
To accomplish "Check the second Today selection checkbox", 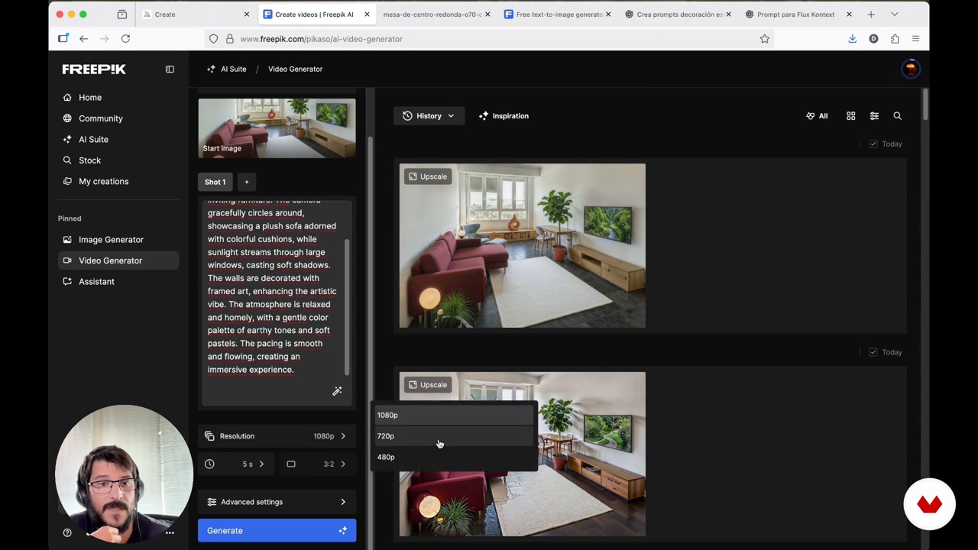I will click(x=873, y=352).
